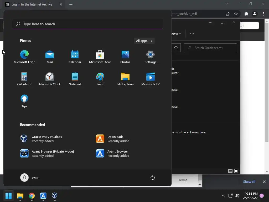The image size is (269, 202).
Task: Close the Internet Archive browser tab
Action: coord(61,4)
